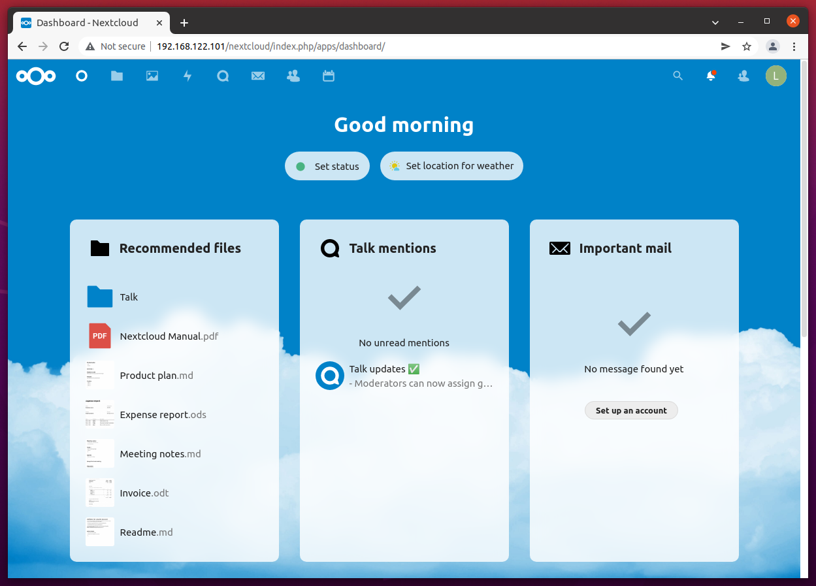The image size is (816, 586).
Task: Click the Important mail heading
Action: coord(625,248)
